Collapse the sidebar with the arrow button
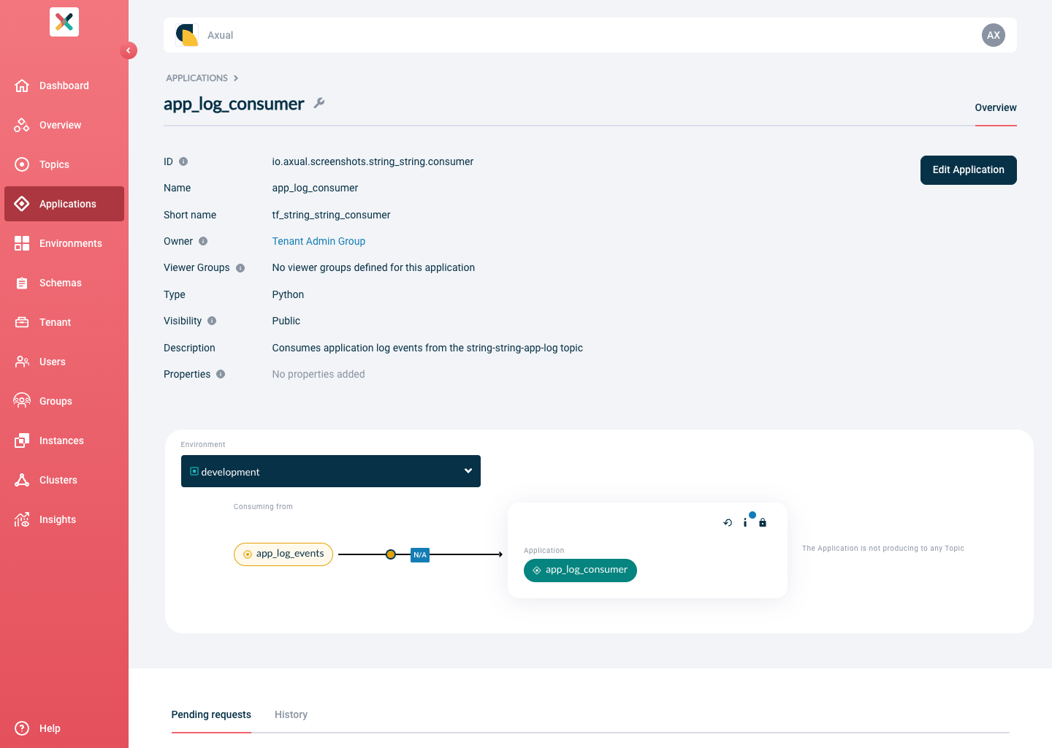 coord(129,50)
